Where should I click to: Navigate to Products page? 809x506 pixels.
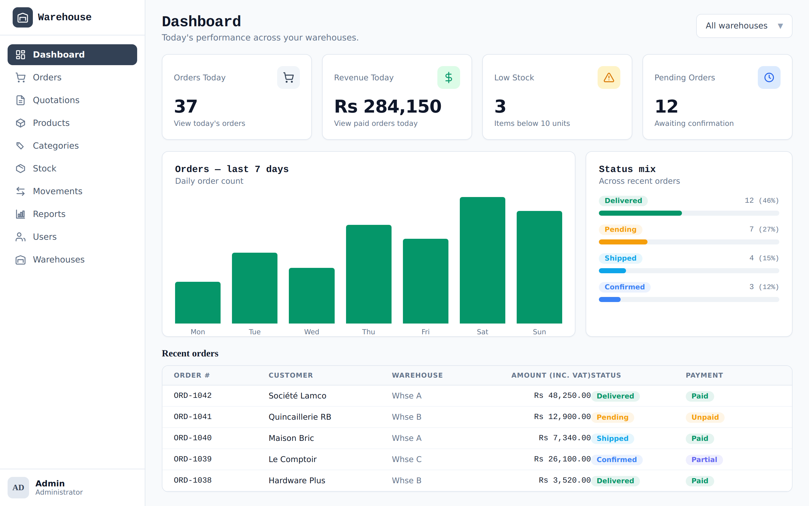click(72, 123)
